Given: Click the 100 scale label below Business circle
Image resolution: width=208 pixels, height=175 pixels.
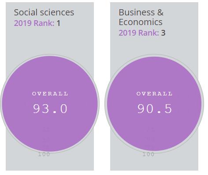Looking at the screenshot, I should [149, 154].
